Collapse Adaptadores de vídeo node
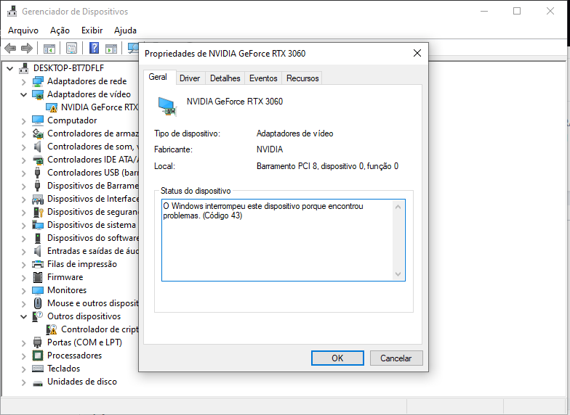The image size is (570, 415). coord(24,94)
